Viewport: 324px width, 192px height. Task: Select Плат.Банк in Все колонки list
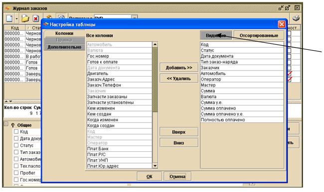click(x=120, y=149)
